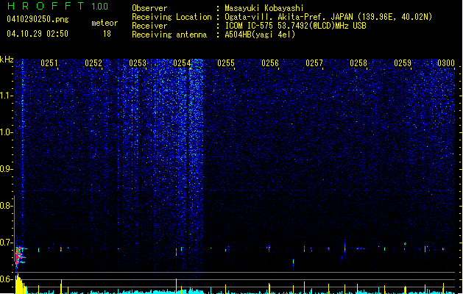The image size is (463, 294).
Task: Click the ICOM IC-575 receiver text
Action: tap(295, 26)
